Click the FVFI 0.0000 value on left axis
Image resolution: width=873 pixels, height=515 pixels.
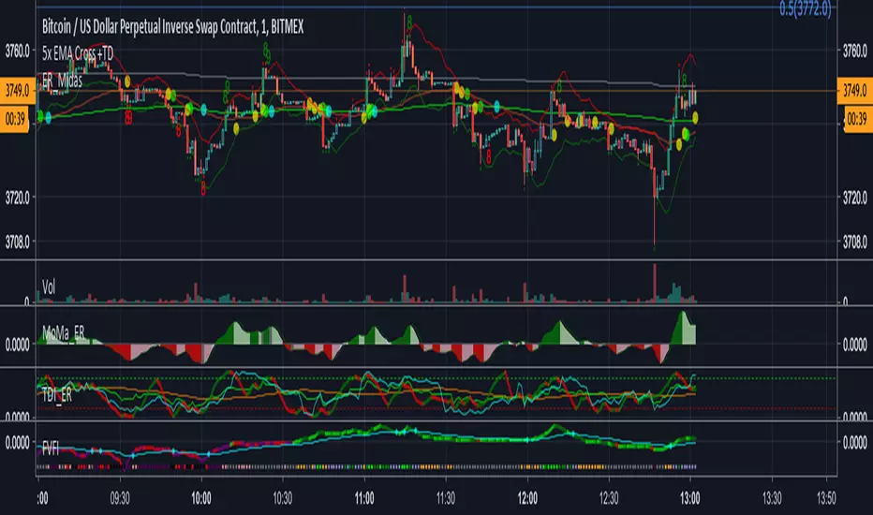point(17,443)
